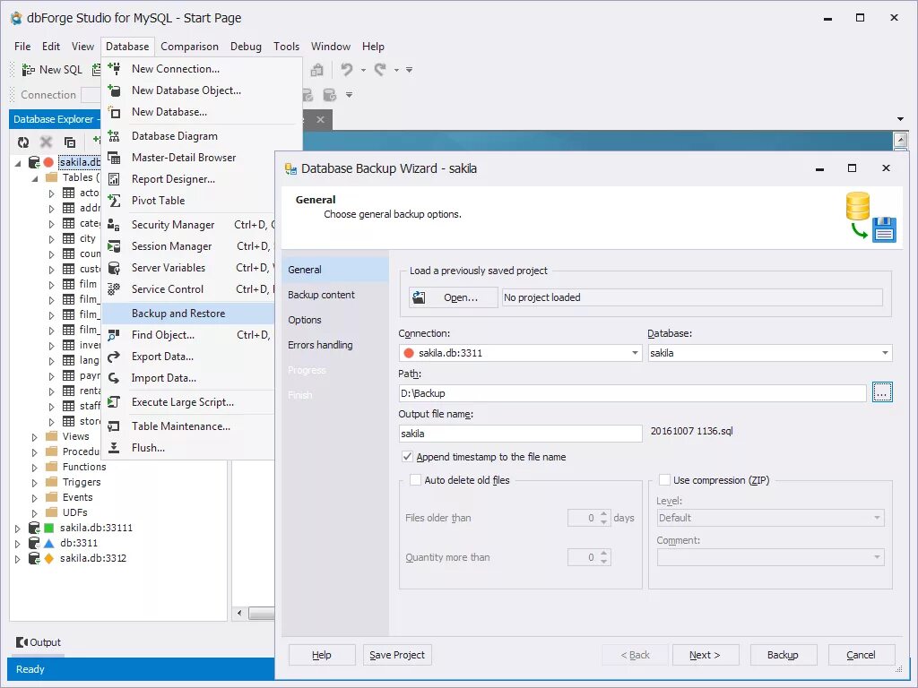
Task: Click the undo arrow toolbar icon
Action: [347, 70]
